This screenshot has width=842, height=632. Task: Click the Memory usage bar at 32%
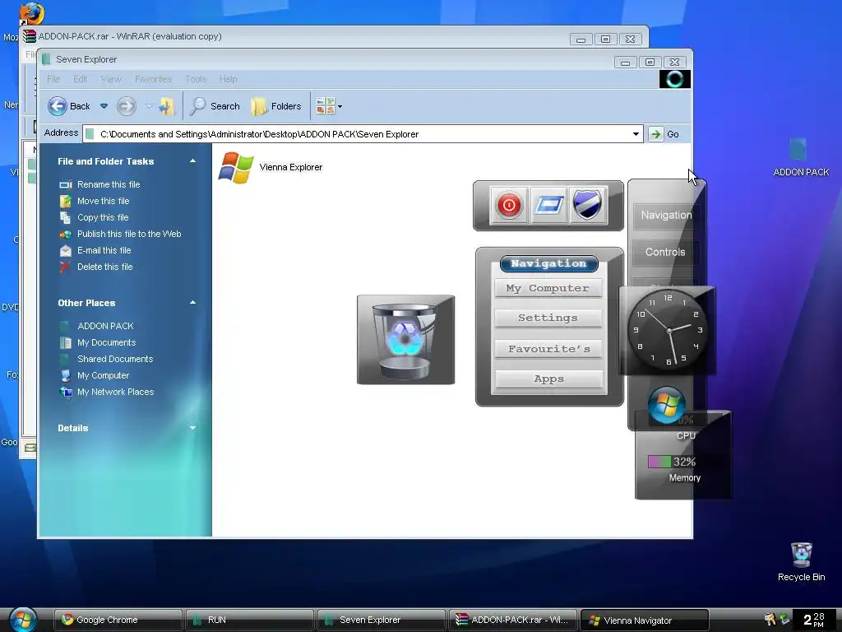(659, 462)
